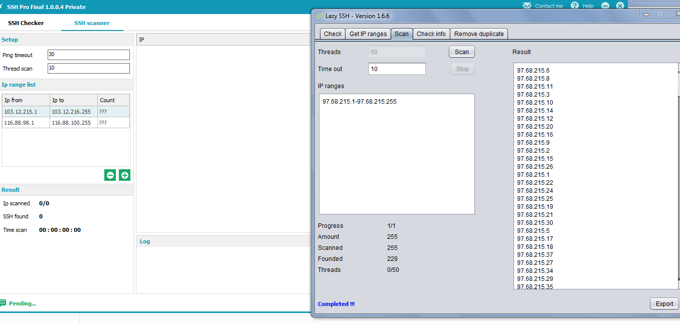This screenshot has width=680, height=324.
Task: Select result 97.68.215.19
Action: pyautogui.click(x=535, y=207)
